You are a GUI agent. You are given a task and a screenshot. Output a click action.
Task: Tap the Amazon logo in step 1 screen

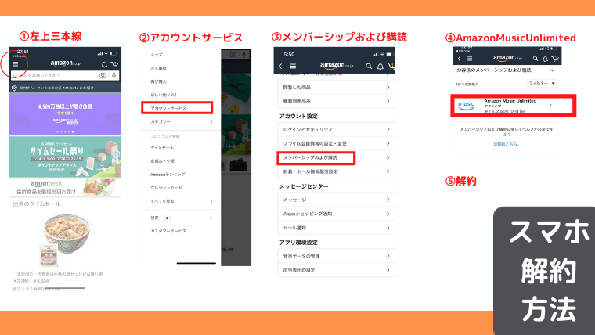click(x=65, y=63)
